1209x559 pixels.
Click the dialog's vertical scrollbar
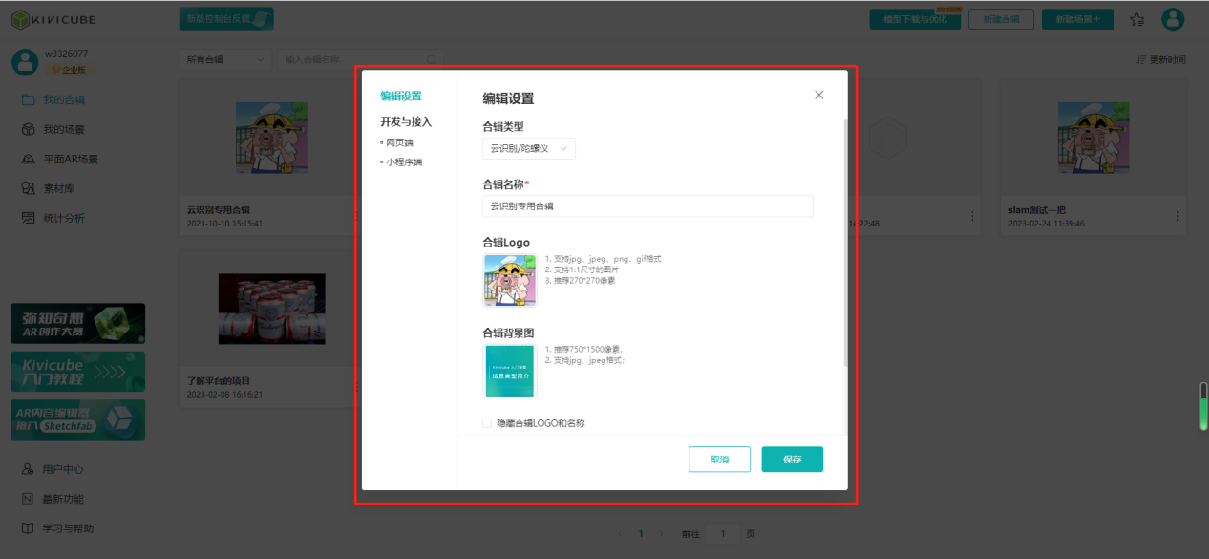843,239
